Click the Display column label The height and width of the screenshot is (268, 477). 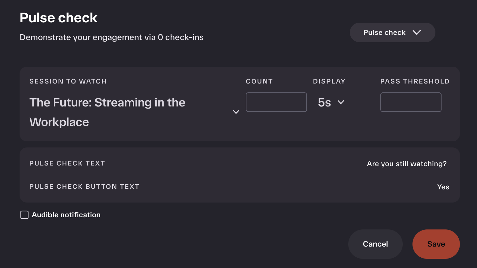tap(329, 81)
